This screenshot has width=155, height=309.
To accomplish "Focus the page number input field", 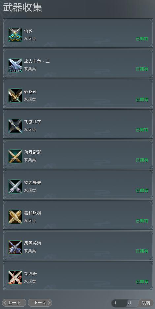I will [x=119, y=303].
